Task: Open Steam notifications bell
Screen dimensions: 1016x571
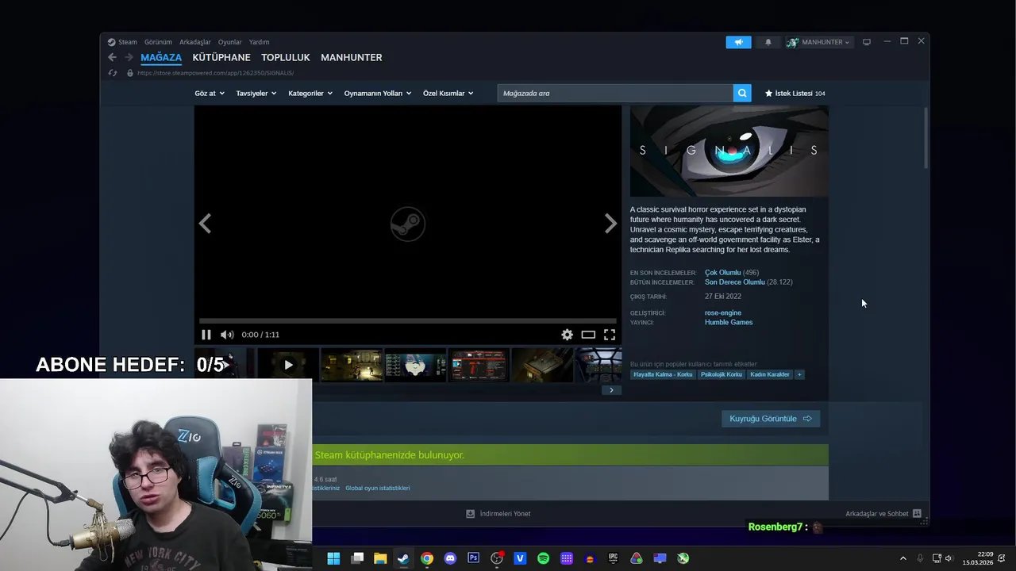Action: pyautogui.click(x=768, y=42)
